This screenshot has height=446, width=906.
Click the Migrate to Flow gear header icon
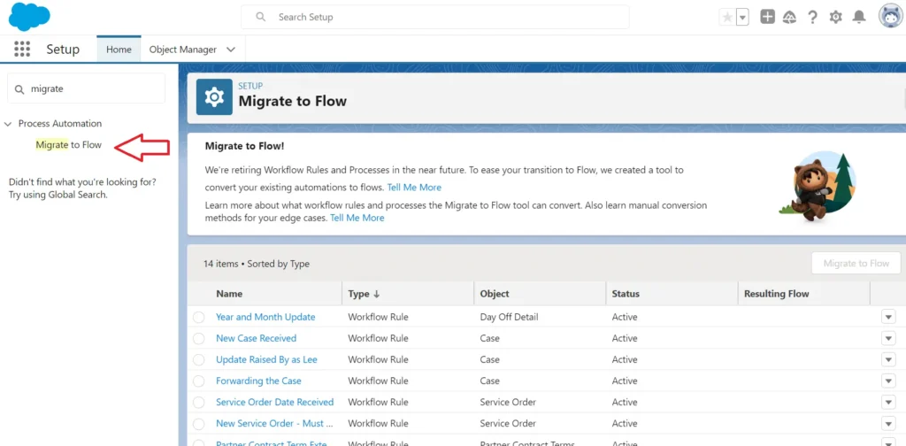[x=214, y=96]
